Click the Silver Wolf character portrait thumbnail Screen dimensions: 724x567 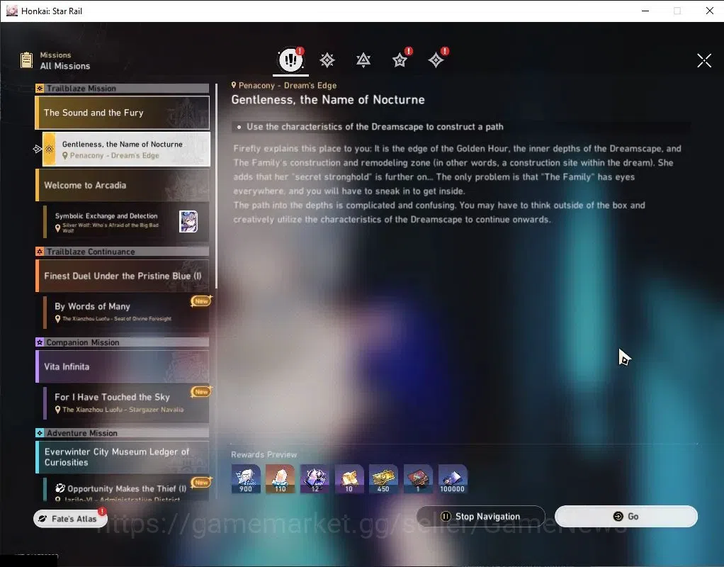(x=188, y=221)
